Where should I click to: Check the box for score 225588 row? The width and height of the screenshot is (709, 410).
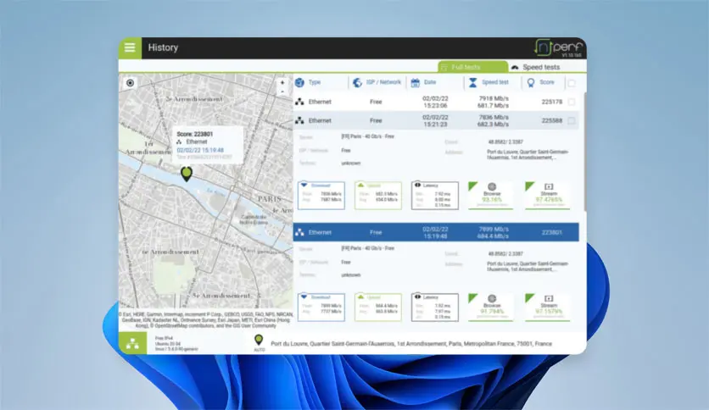[572, 120]
